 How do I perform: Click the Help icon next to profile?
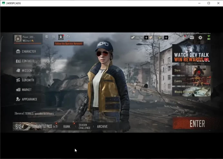tap(46, 37)
